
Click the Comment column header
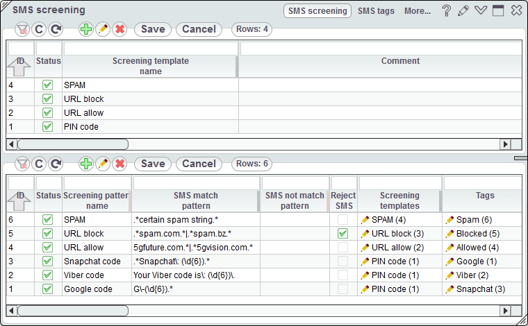coord(381,66)
